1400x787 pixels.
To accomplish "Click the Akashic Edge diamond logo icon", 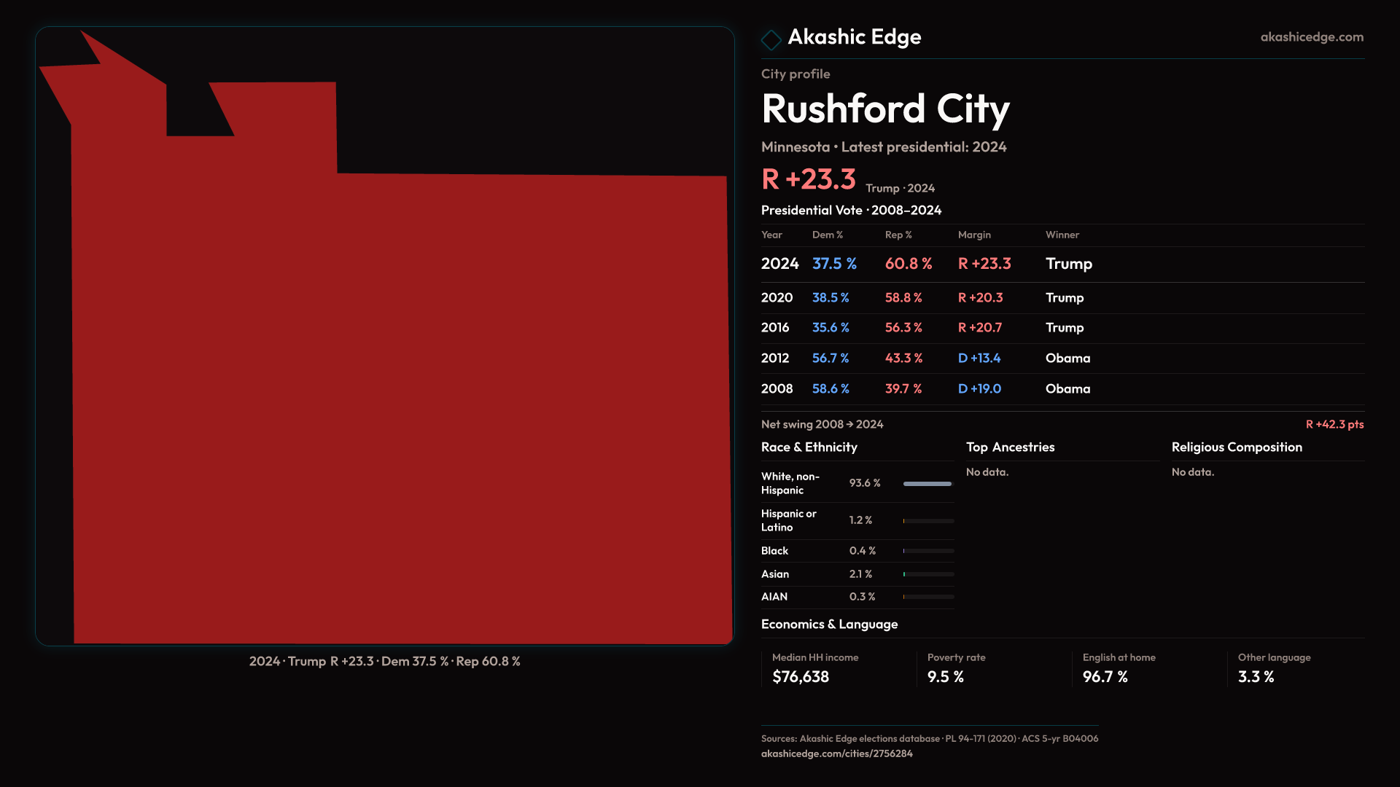I will [x=771, y=39].
